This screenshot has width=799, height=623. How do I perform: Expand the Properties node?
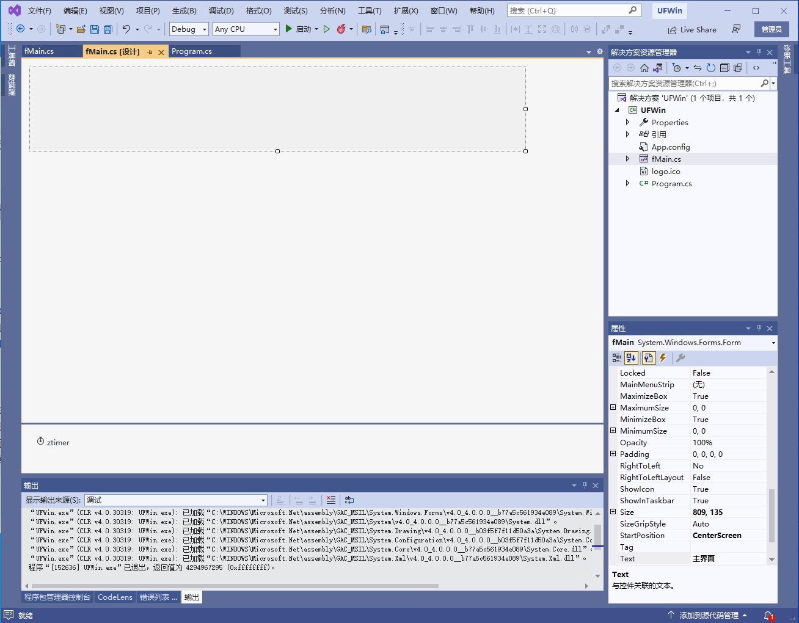[x=627, y=122]
